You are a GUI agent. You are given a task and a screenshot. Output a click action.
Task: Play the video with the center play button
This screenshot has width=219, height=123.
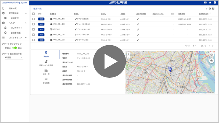click(x=109, y=61)
